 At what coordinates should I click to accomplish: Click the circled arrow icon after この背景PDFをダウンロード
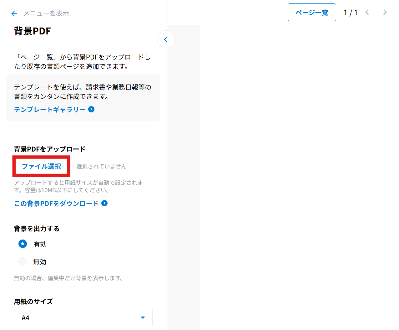point(104,204)
